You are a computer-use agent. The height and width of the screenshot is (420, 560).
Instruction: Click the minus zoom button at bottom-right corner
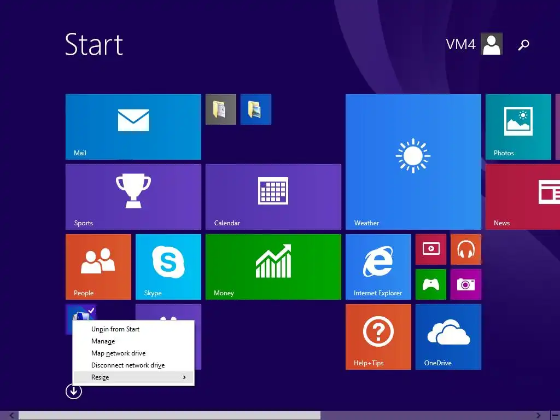tap(555, 416)
